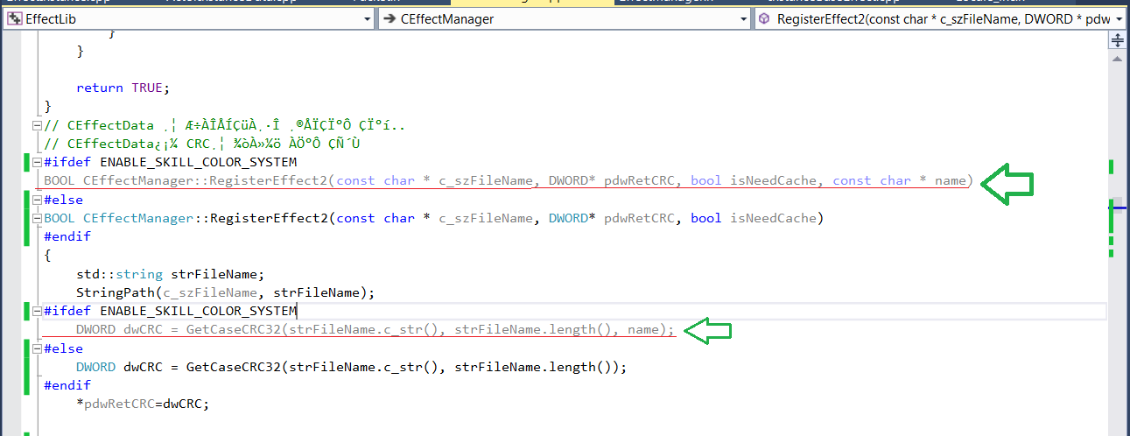Click the GetCaseCRC32 line ending 'length());'
1130x436 pixels.
[352, 367]
